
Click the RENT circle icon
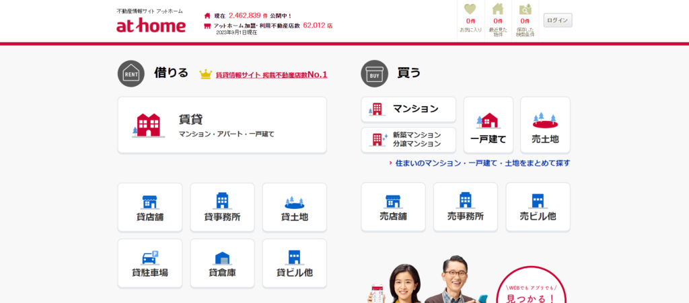click(x=131, y=74)
